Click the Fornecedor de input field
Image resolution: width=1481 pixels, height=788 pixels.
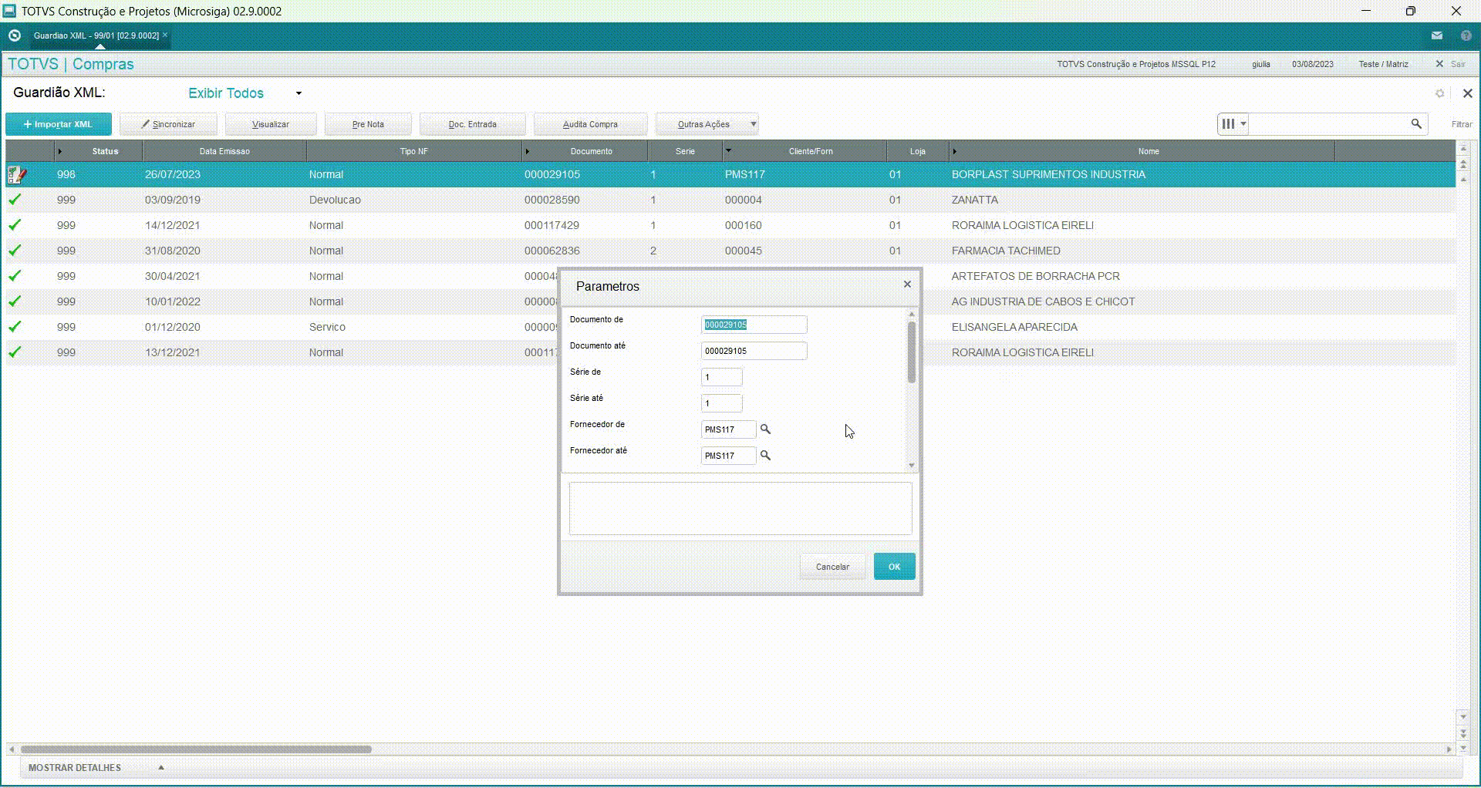click(x=728, y=429)
